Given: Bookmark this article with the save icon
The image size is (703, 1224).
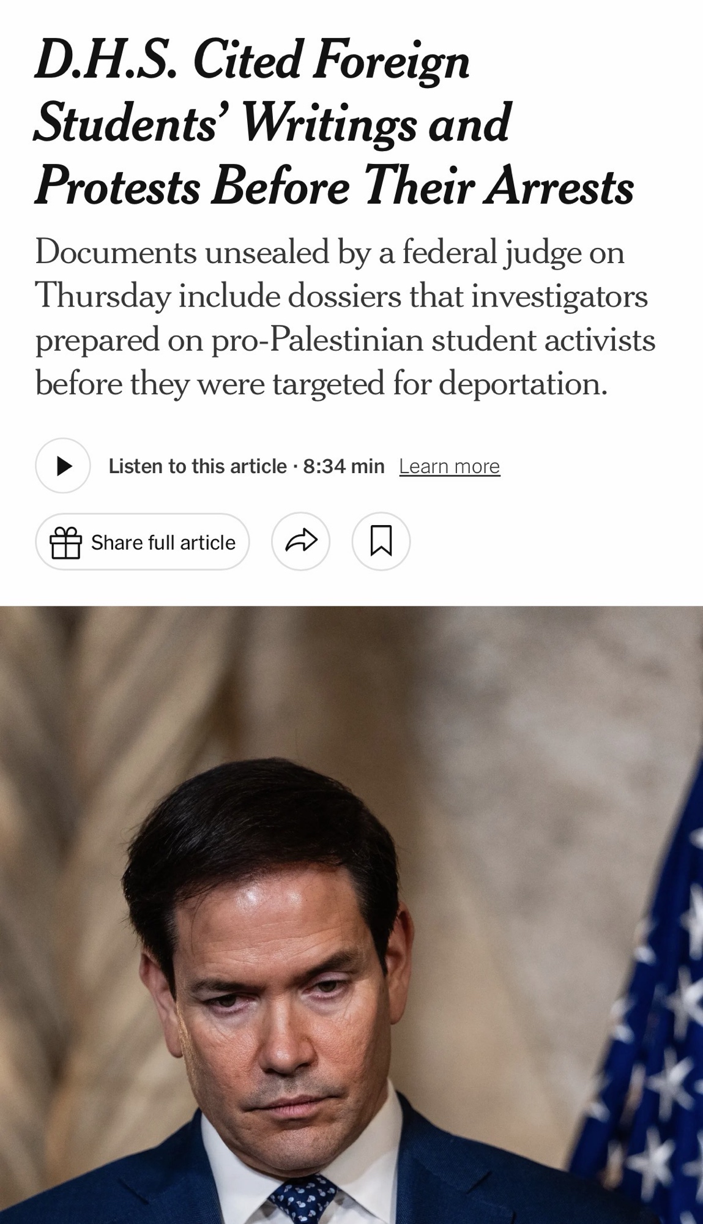Looking at the screenshot, I should tap(381, 541).
